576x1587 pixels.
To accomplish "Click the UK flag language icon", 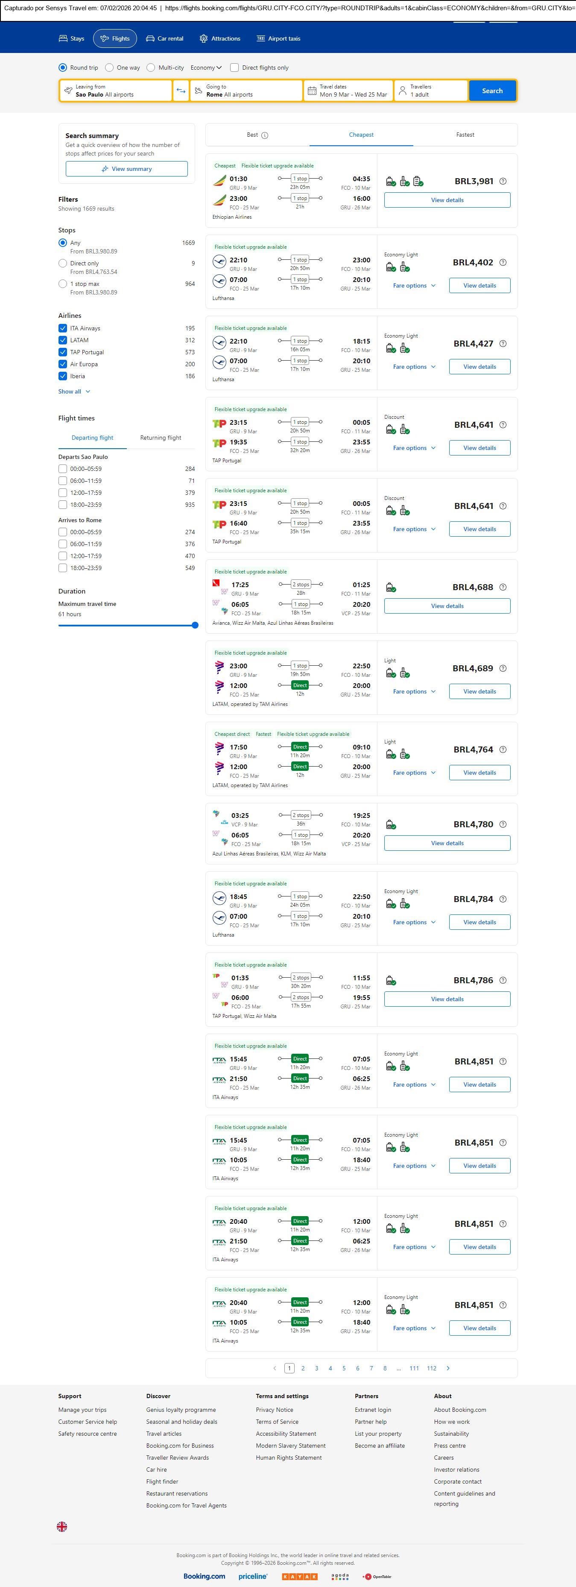I will (62, 1526).
